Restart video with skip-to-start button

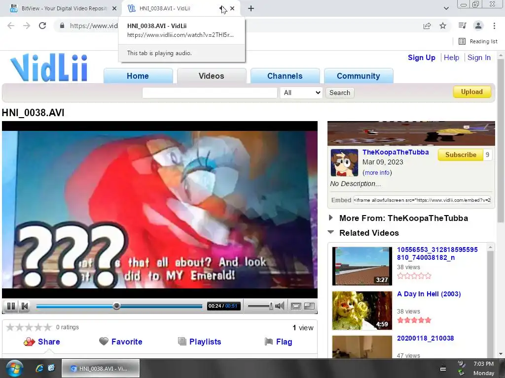point(25,306)
